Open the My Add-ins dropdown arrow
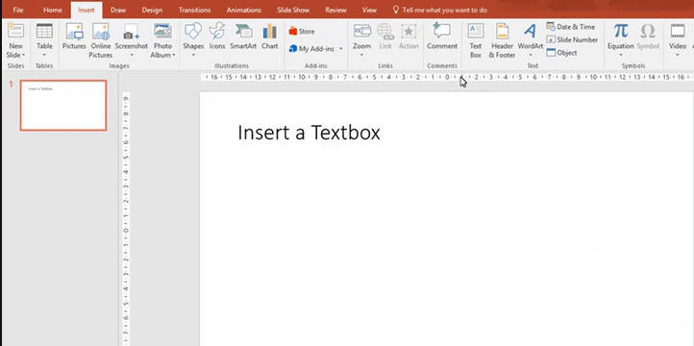This screenshot has height=346, width=694. coord(341,49)
